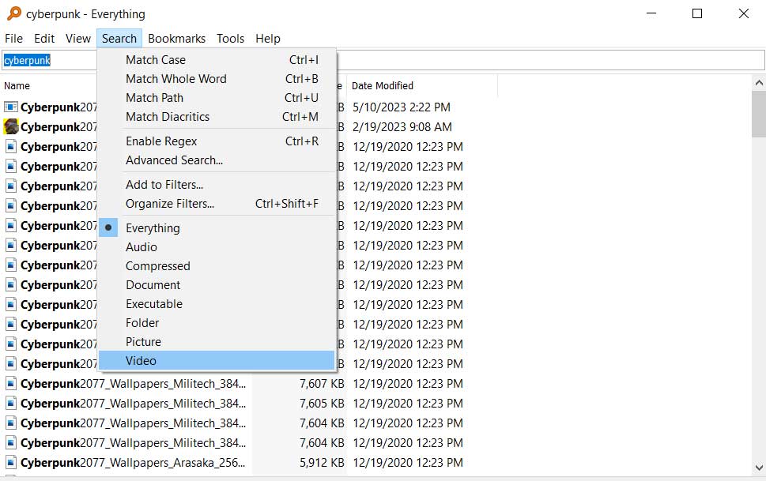Click the scrollbar down arrow

click(x=759, y=468)
